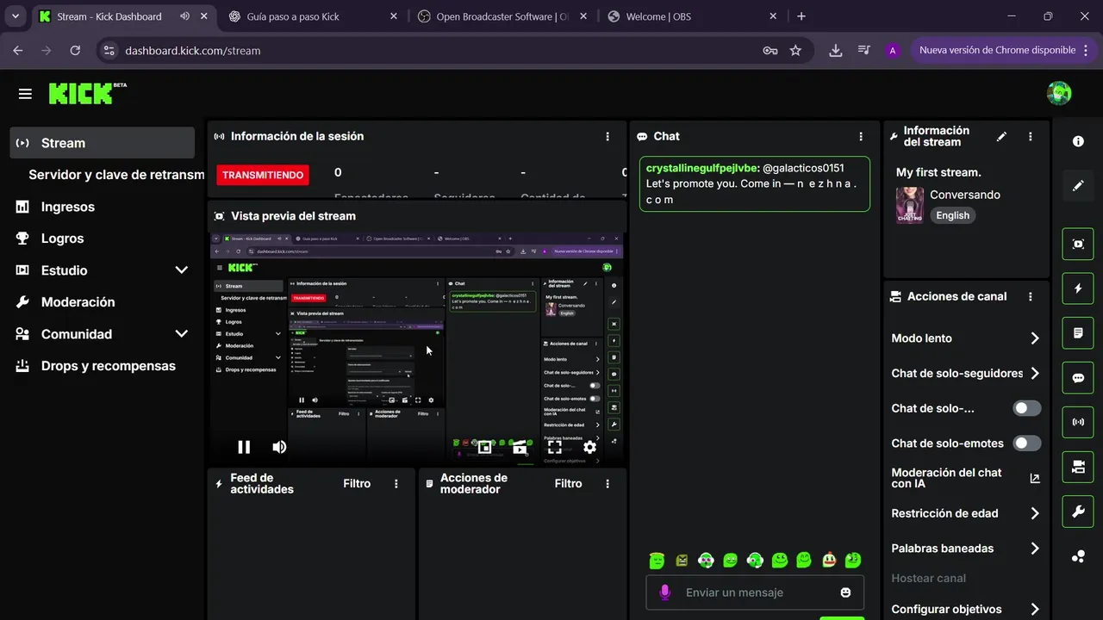The height and width of the screenshot is (620, 1103).
Task: Click Filtro in Feed de actividades
Action: [x=357, y=484]
